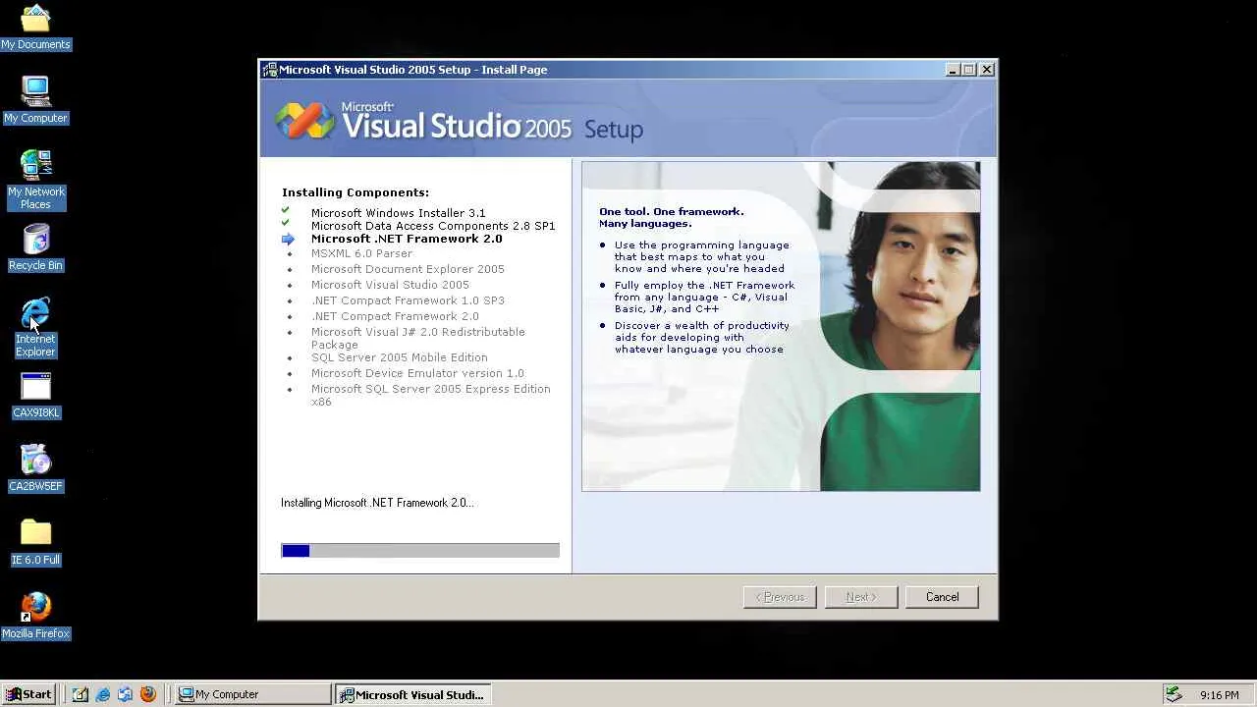Select the IE 6.0 Full desktop folder
Viewport: 1257px width, 707px height.
35,542
